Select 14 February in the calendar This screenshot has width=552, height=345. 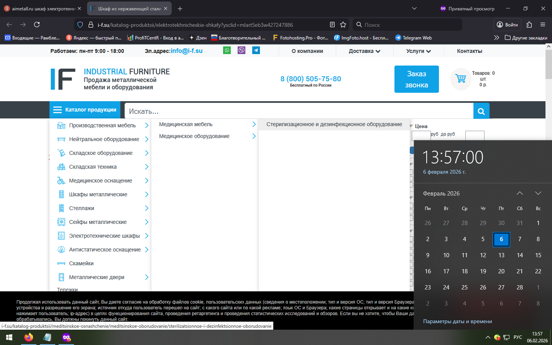pos(519,255)
